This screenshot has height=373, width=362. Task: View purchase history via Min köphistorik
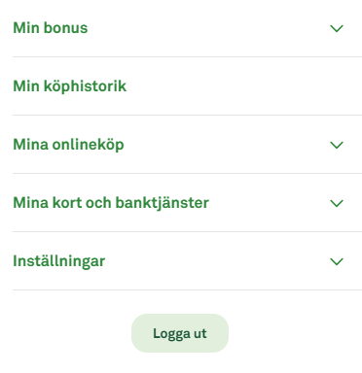click(x=70, y=86)
